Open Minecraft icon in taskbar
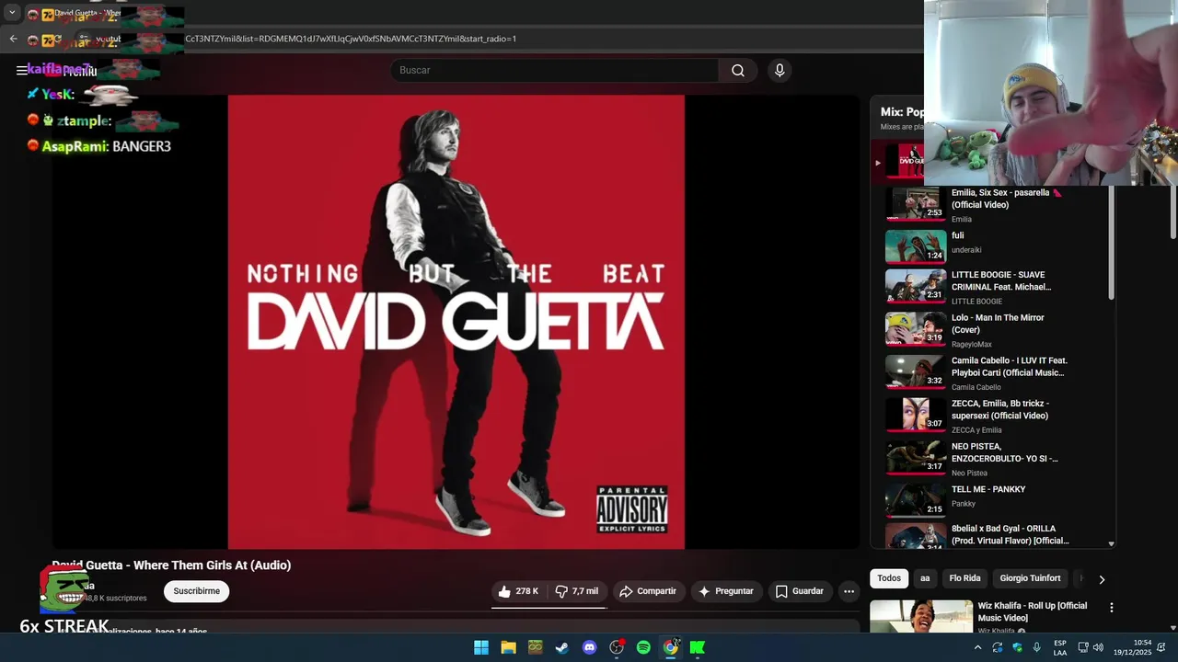 pos(535,647)
